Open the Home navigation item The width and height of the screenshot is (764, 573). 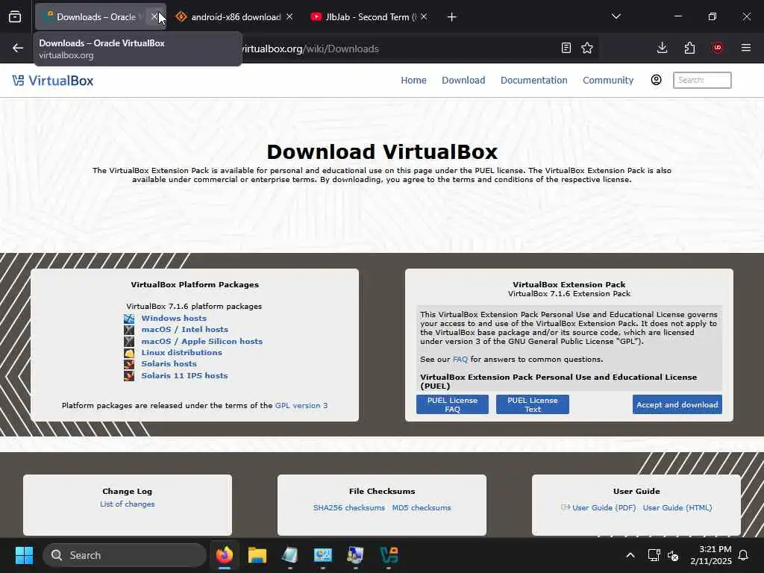[x=413, y=80]
